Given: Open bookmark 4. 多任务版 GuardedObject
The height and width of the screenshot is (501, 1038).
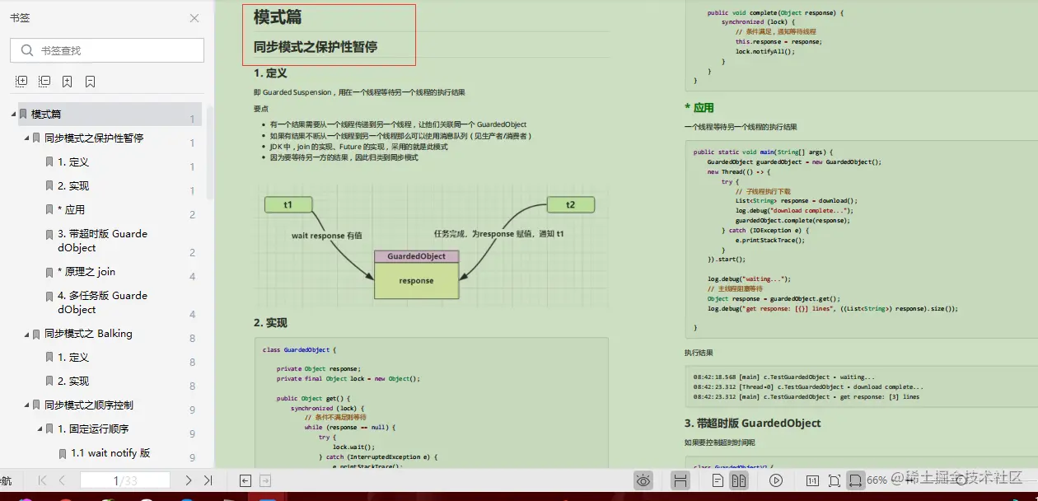Looking at the screenshot, I should click(x=102, y=302).
